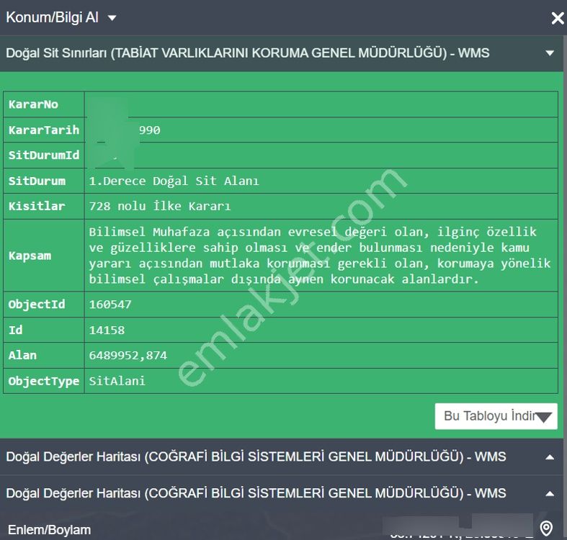Click the SitAlani ObjectType value
Image resolution: width=567 pixels, height=540 pixels.
(117, 381)
